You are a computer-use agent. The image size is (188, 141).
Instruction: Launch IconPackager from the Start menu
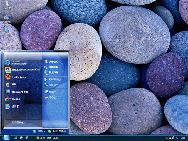[x=18, y=77]
